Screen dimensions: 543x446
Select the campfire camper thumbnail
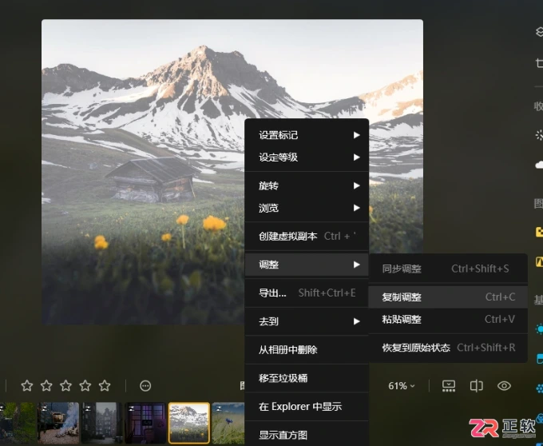pos(58,423)
